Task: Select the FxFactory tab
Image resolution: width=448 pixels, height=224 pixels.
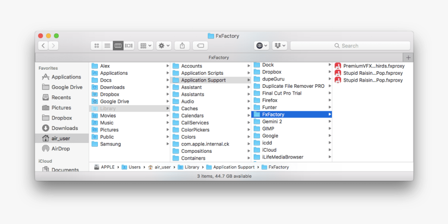Action: tap(219, 58)
